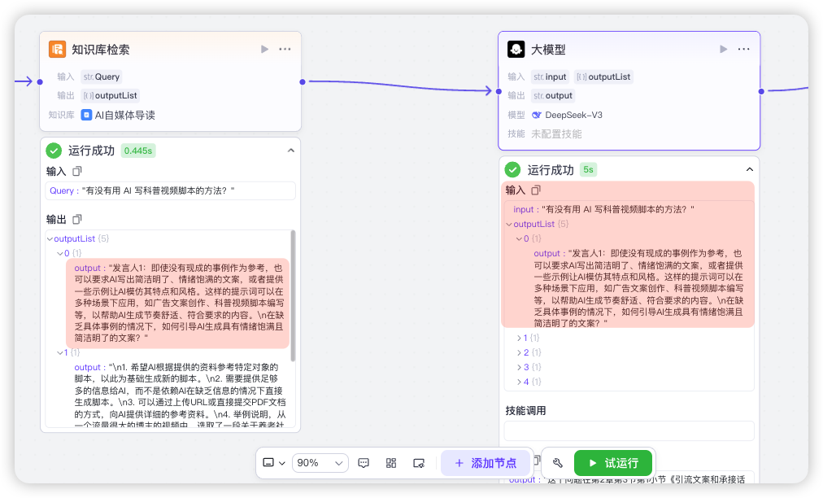Click the input tag in 大模型 node
823x498 pixels.
pos(550,76)
